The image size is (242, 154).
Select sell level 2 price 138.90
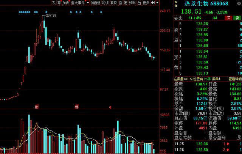click(202, 40)
